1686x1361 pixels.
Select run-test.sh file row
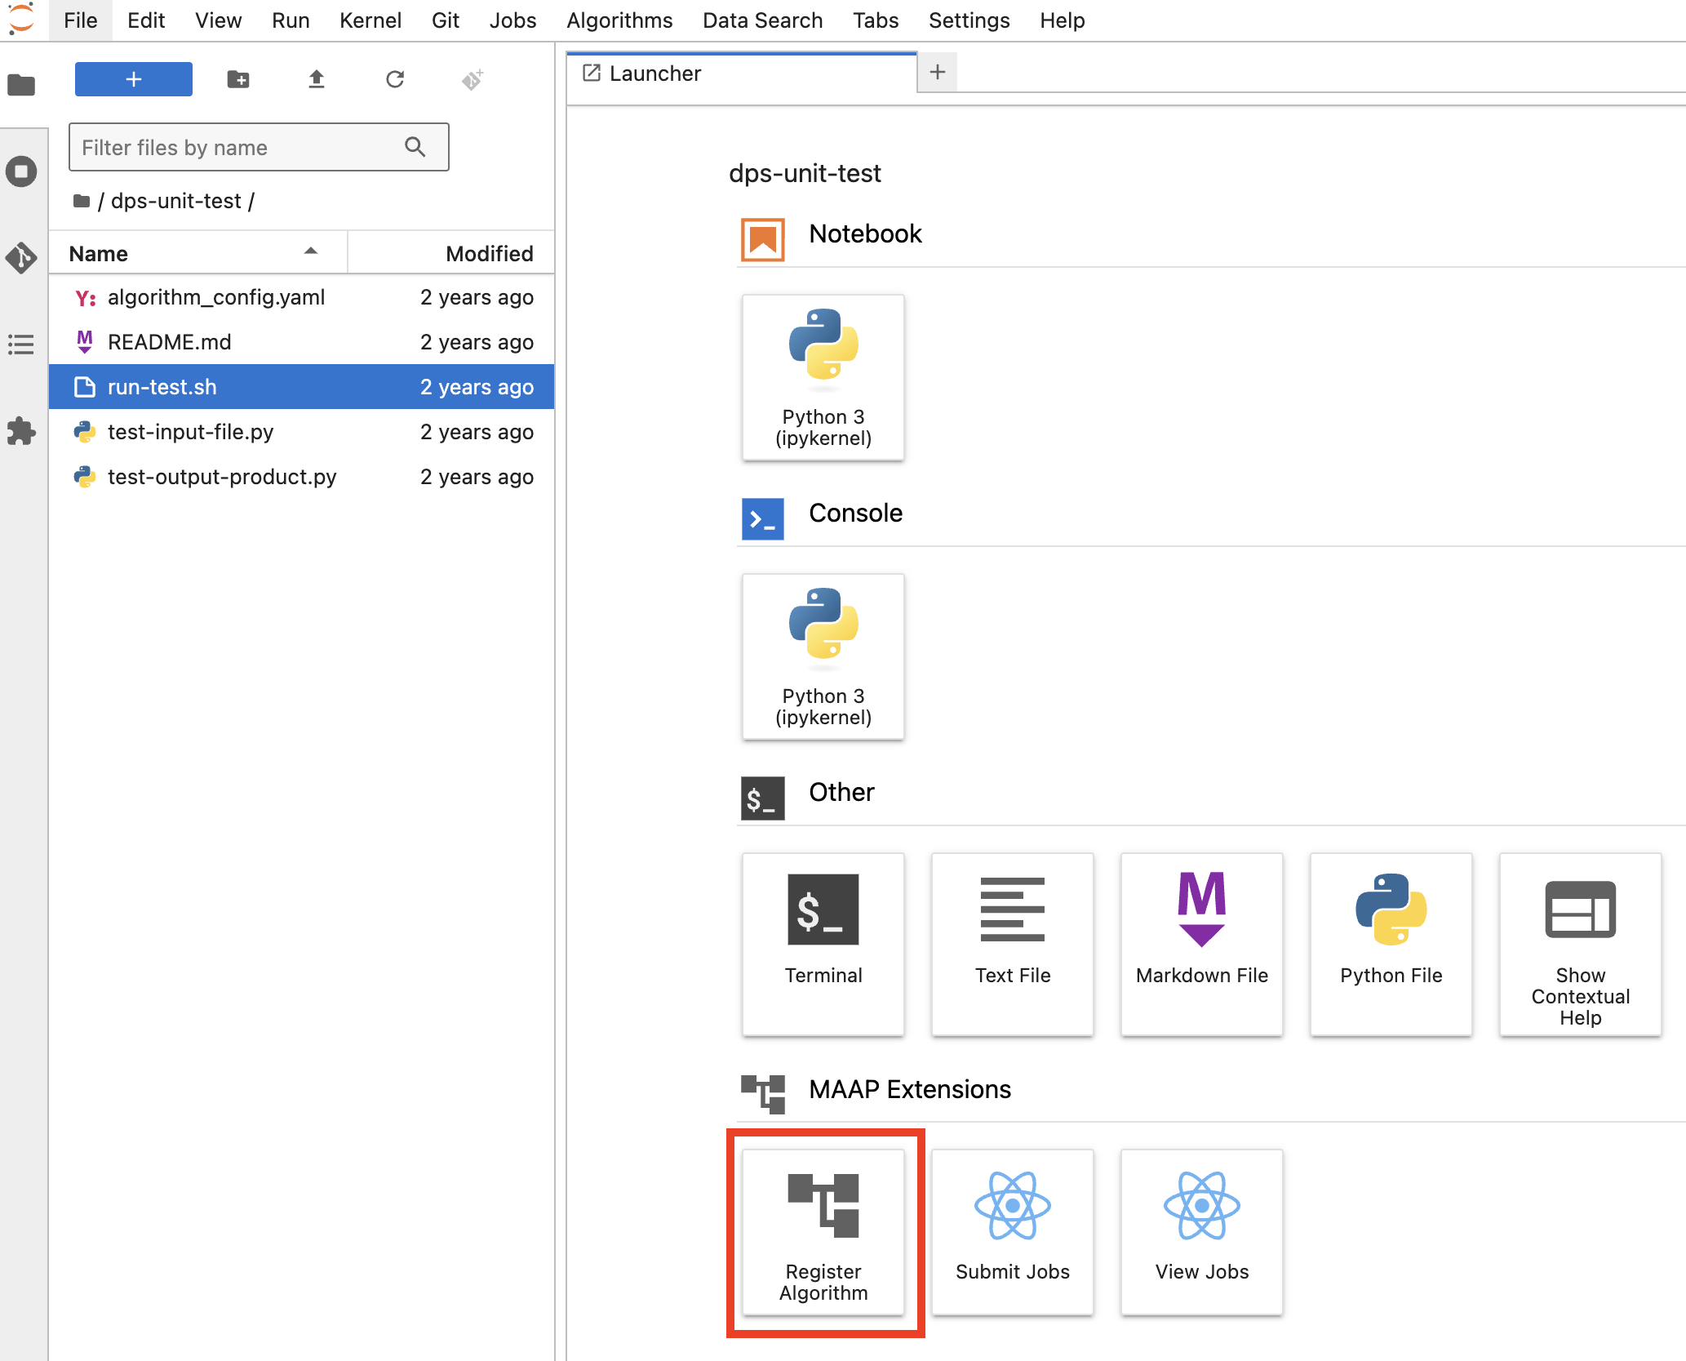[x=301, y=387]
